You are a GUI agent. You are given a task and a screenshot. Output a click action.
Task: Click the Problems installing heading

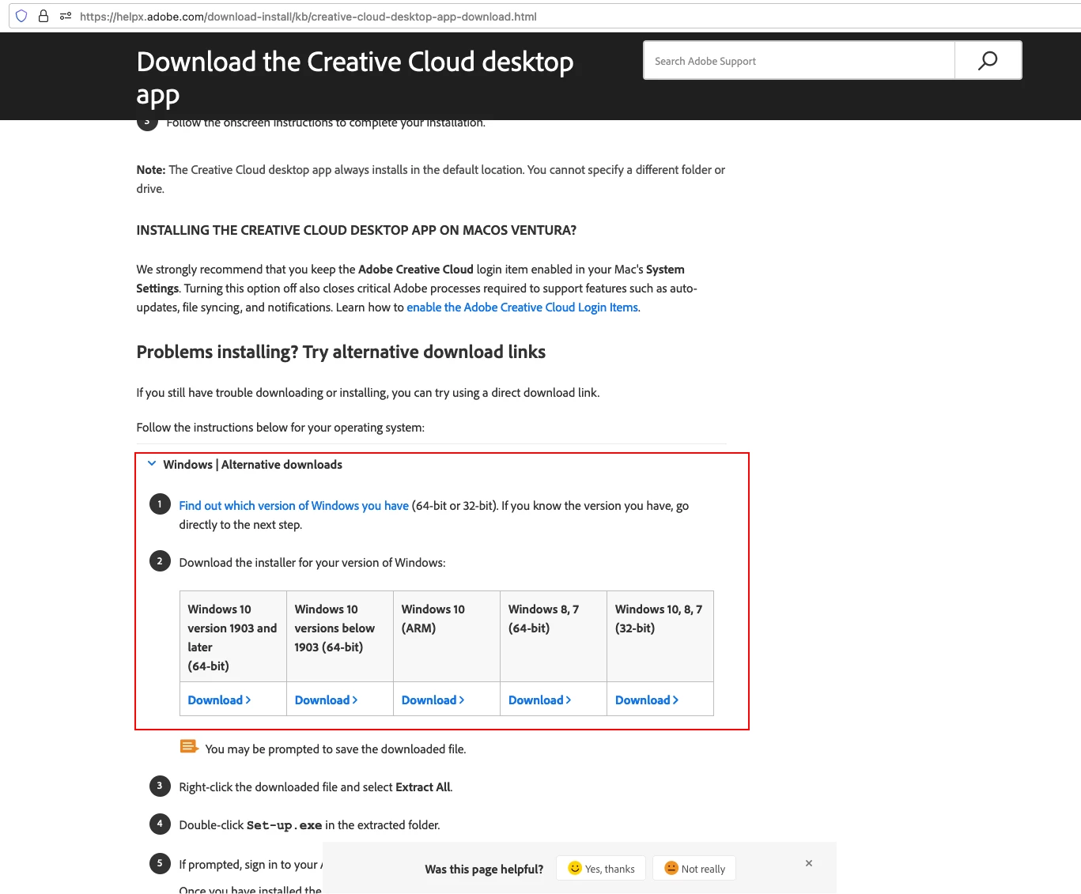click(x=341, y=352)
